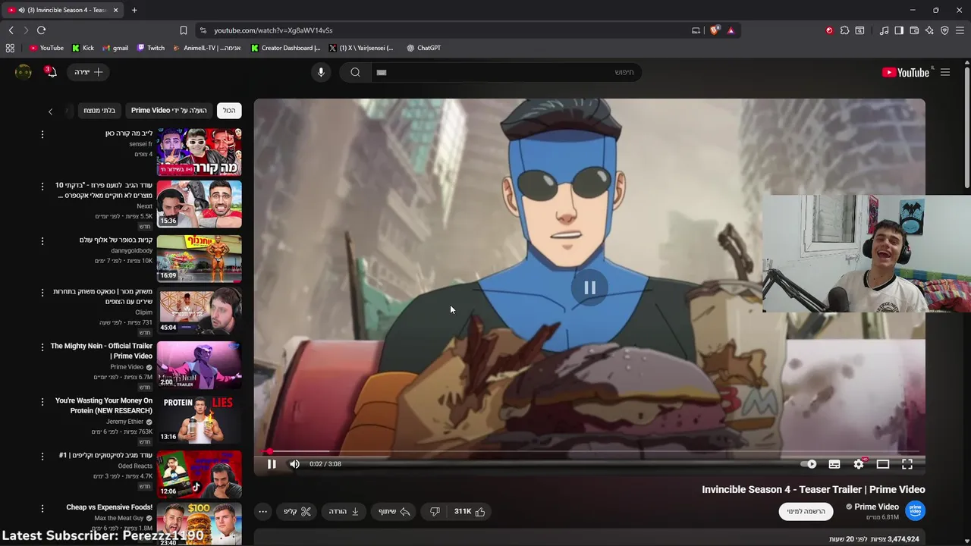971x546 pixels.
Task: Download the video via the הורדה button
Action: pyautogui.click(x=344, y=512)
